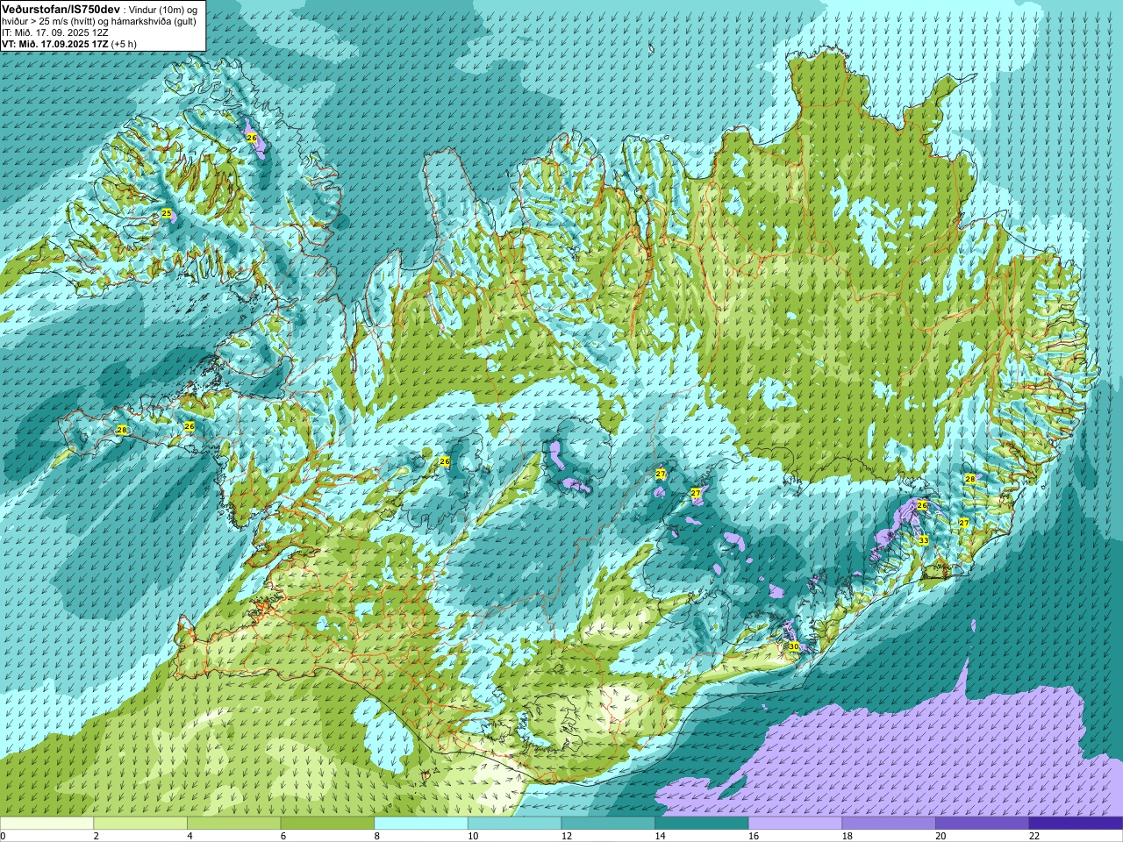Image resolution: width=1123 pixels, height=842 pixels.
Task: Click the 26 gust label directly above 33
Action: click(x=922, y=505)
